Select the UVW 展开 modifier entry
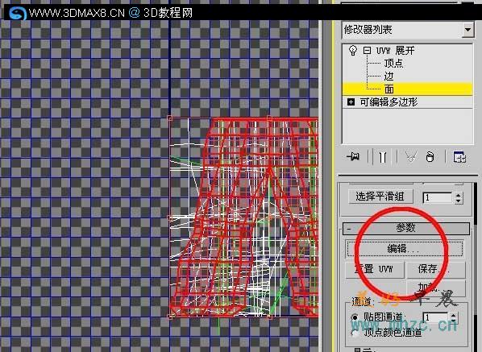 (395, 51)
